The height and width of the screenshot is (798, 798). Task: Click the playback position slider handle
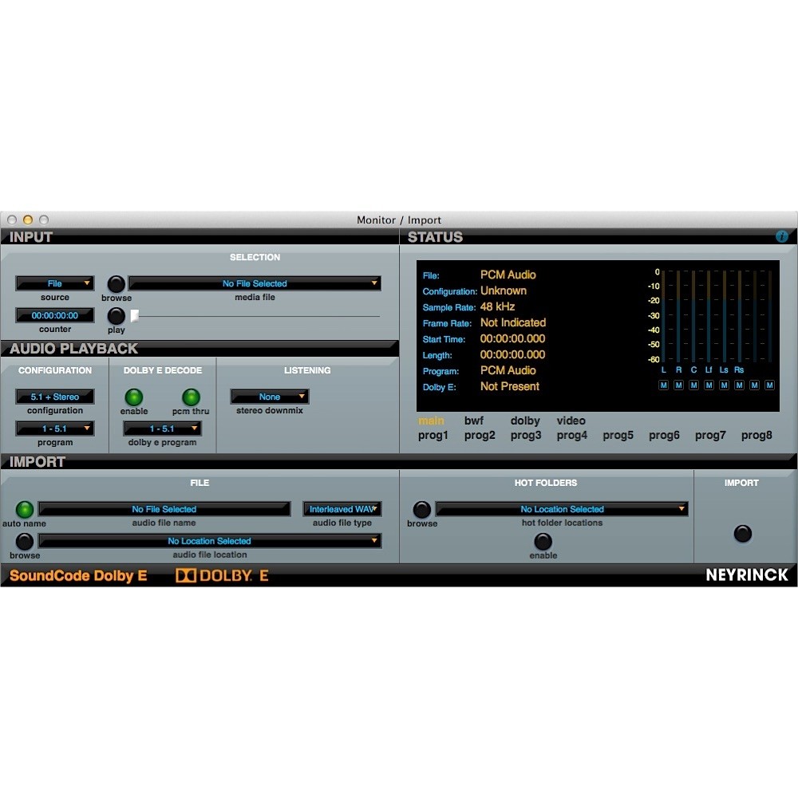point(134,315)
